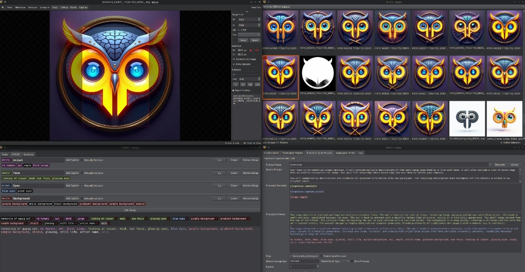This screenshot has height=272, width=525.
Task: Click the 'green eyes' tag in Eyes group
Action: tap(24, 191)
